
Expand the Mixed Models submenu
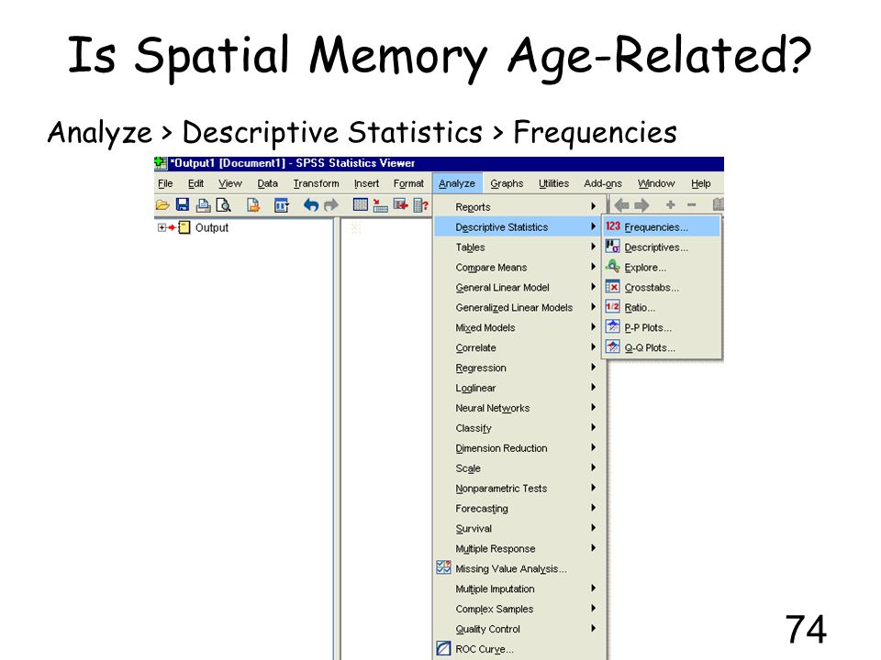click(518, 327)
